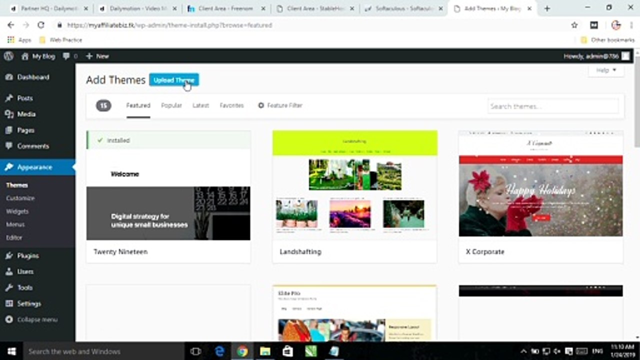Click the Upload Theme button

coord(173,80)
